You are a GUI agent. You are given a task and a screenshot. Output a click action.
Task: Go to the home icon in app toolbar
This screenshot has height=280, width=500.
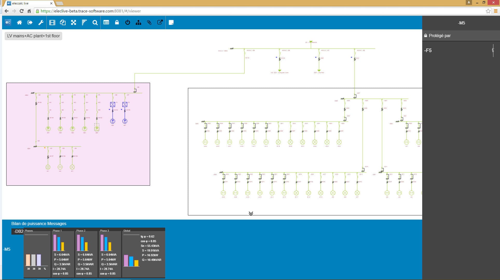click(19, 23)
